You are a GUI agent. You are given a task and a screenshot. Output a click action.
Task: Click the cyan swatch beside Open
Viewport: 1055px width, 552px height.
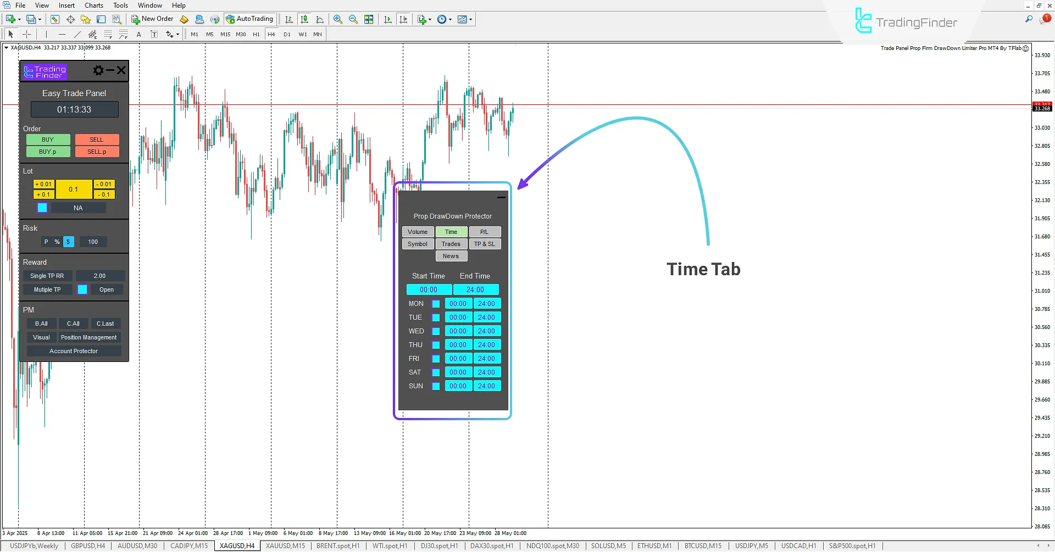pyautogui.click(x=82, y=289)
